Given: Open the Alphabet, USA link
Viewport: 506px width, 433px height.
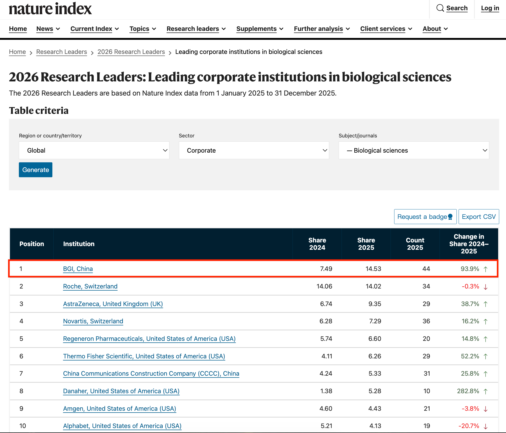Looking at the screenshot, I should [x=122, y=426].
